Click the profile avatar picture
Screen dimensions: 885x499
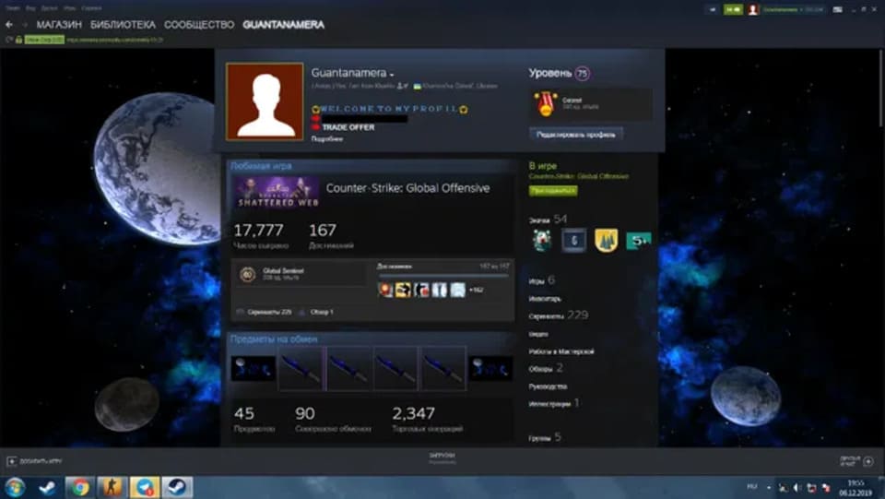point(265,101)
